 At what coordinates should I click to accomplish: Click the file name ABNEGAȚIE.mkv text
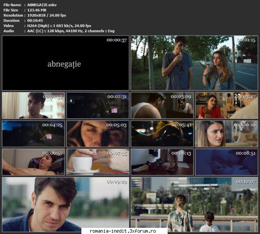[42, 5]
